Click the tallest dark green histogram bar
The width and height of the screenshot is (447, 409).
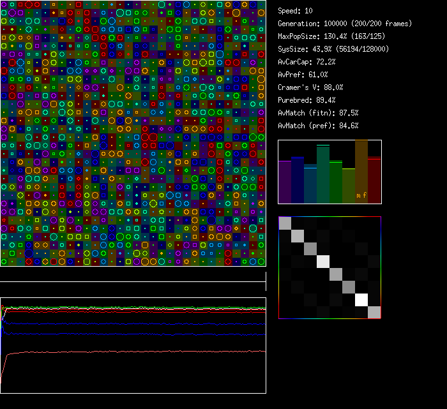click(x=323, y=174)
